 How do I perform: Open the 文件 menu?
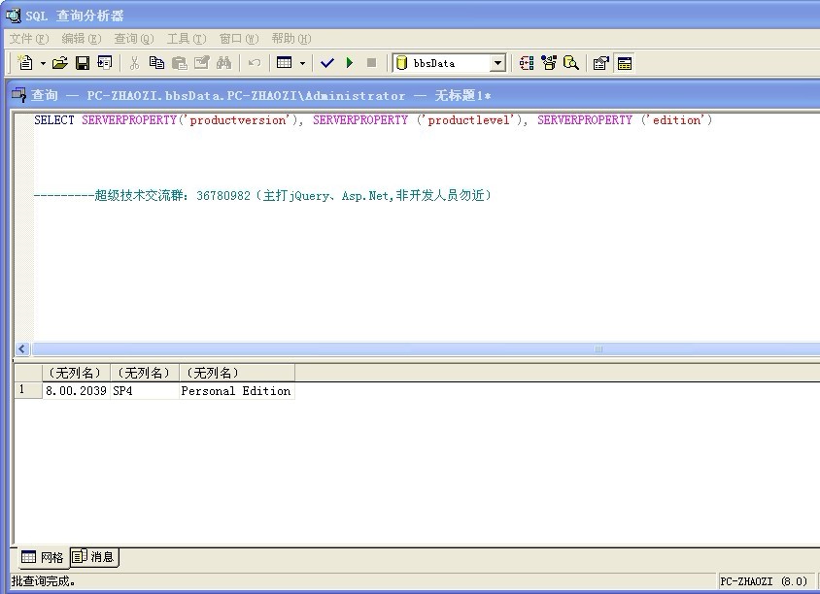pyautogui.click(x=29, y=39)
